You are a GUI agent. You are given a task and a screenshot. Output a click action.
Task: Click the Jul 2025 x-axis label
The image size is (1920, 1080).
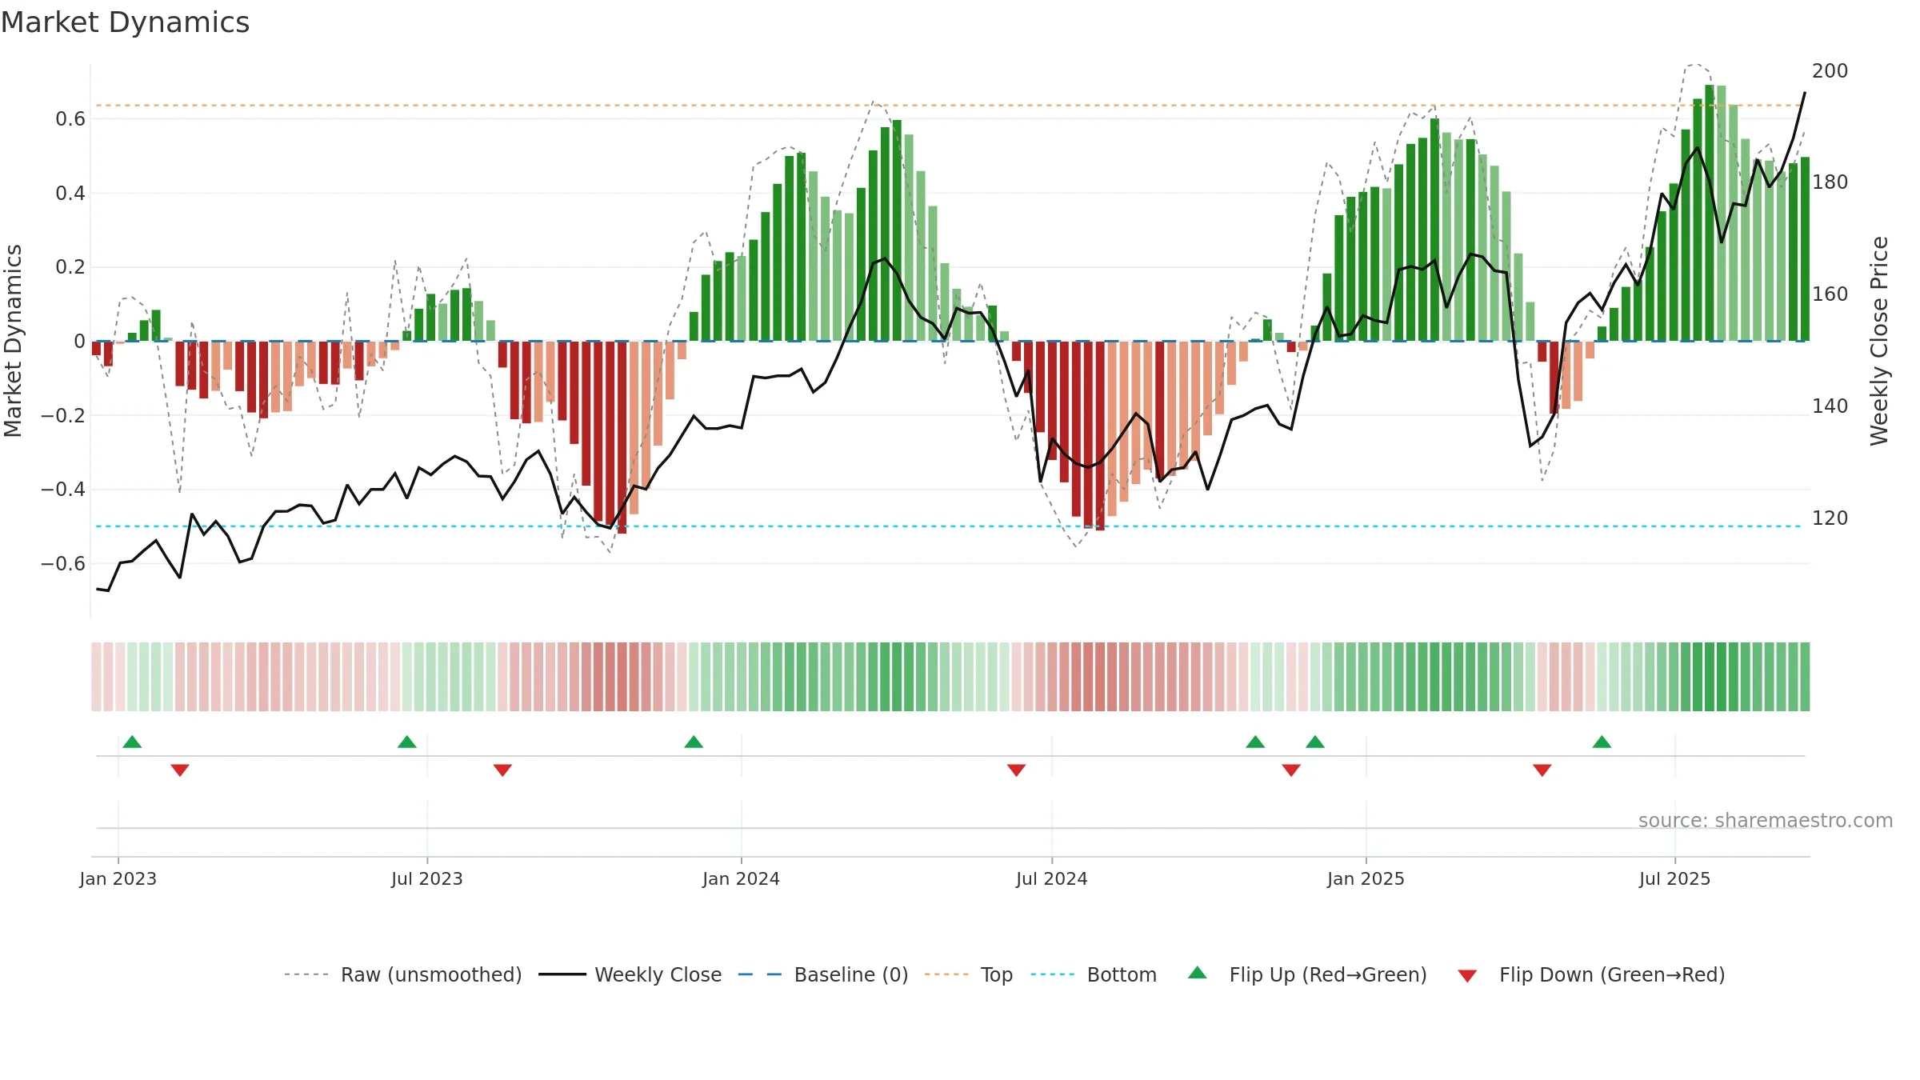click(x=1674, y=878)
